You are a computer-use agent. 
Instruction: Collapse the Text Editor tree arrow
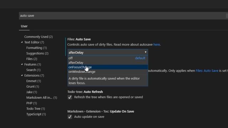(22, 42)
